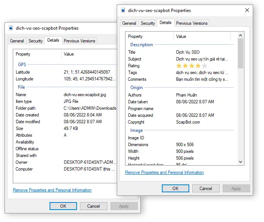Screen dimensions: 264x222
Task: Select Owner value 'DESKTOP-61D4SNT\ADM...'
Action: [90, 162]
